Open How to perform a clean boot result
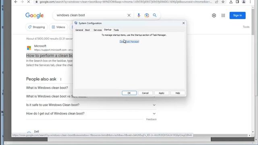Screen dimensions: 258x145 pyautogui.click(x=49, y=56)
